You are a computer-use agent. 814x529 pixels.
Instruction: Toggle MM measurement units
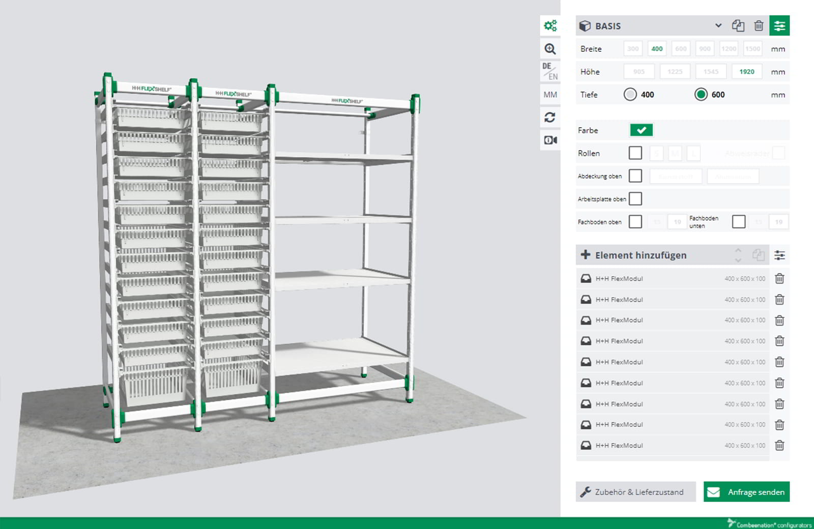pyautogui.click(x=550, y=95)
